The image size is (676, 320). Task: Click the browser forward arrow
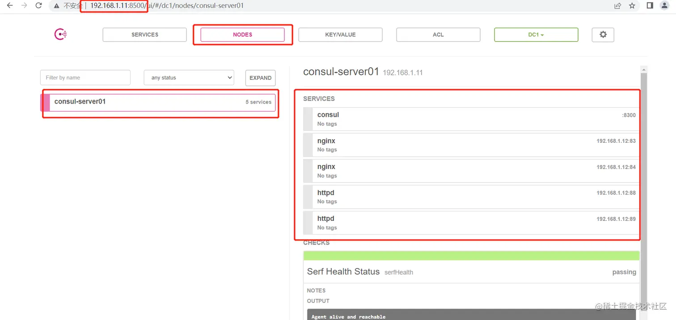(x=24, y=6)
